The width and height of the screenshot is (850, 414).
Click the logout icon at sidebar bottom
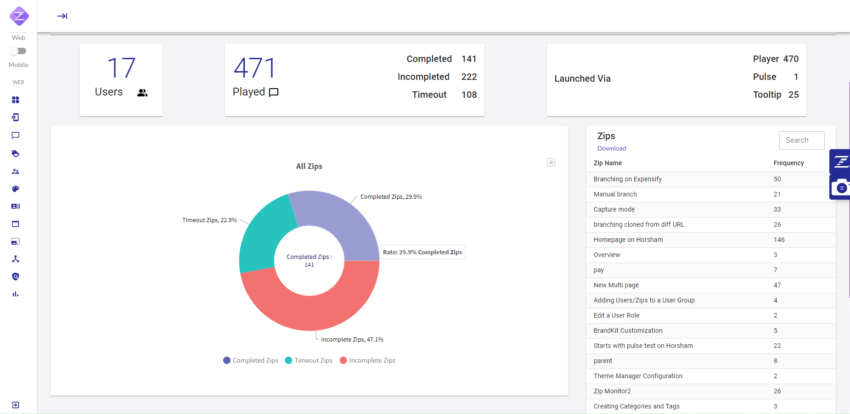click(x=16, y=405)
